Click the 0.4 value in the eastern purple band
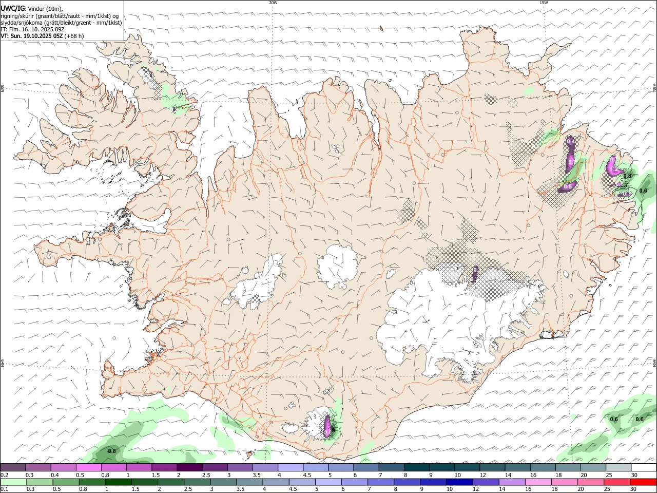 tap(570, 141)
